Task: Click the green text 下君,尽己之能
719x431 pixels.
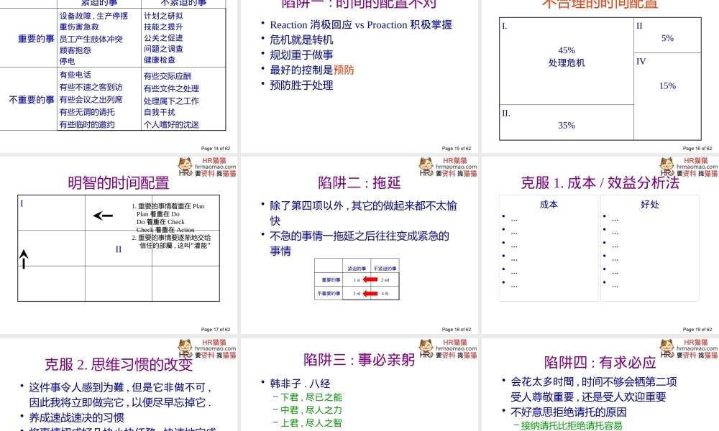Action: [311, 397]
